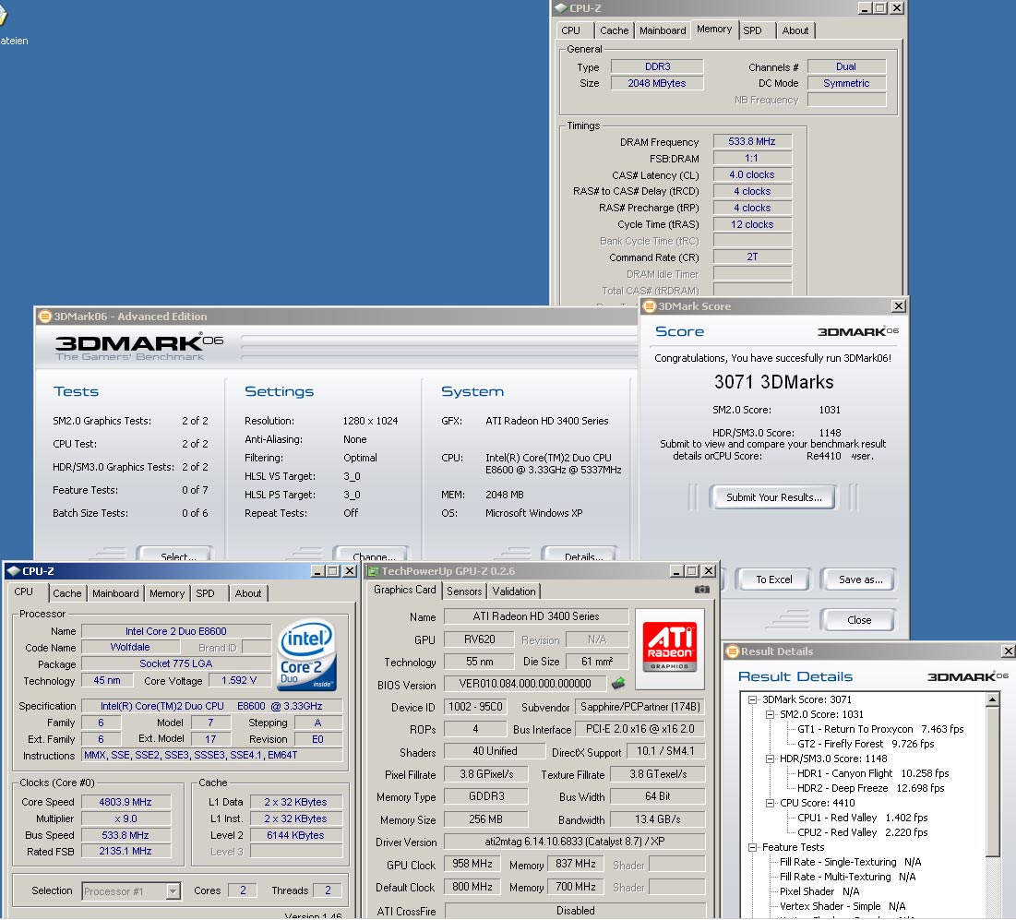The height and width of the screenshot is (920, 1016).
Task: Open Mainboard tab in lower CPU-Z
Action: coord(115,592)
